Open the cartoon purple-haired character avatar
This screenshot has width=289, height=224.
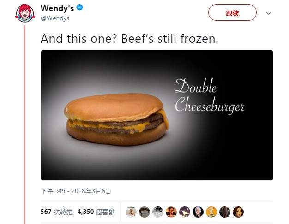pyautogui.click(x=198, y=212)
